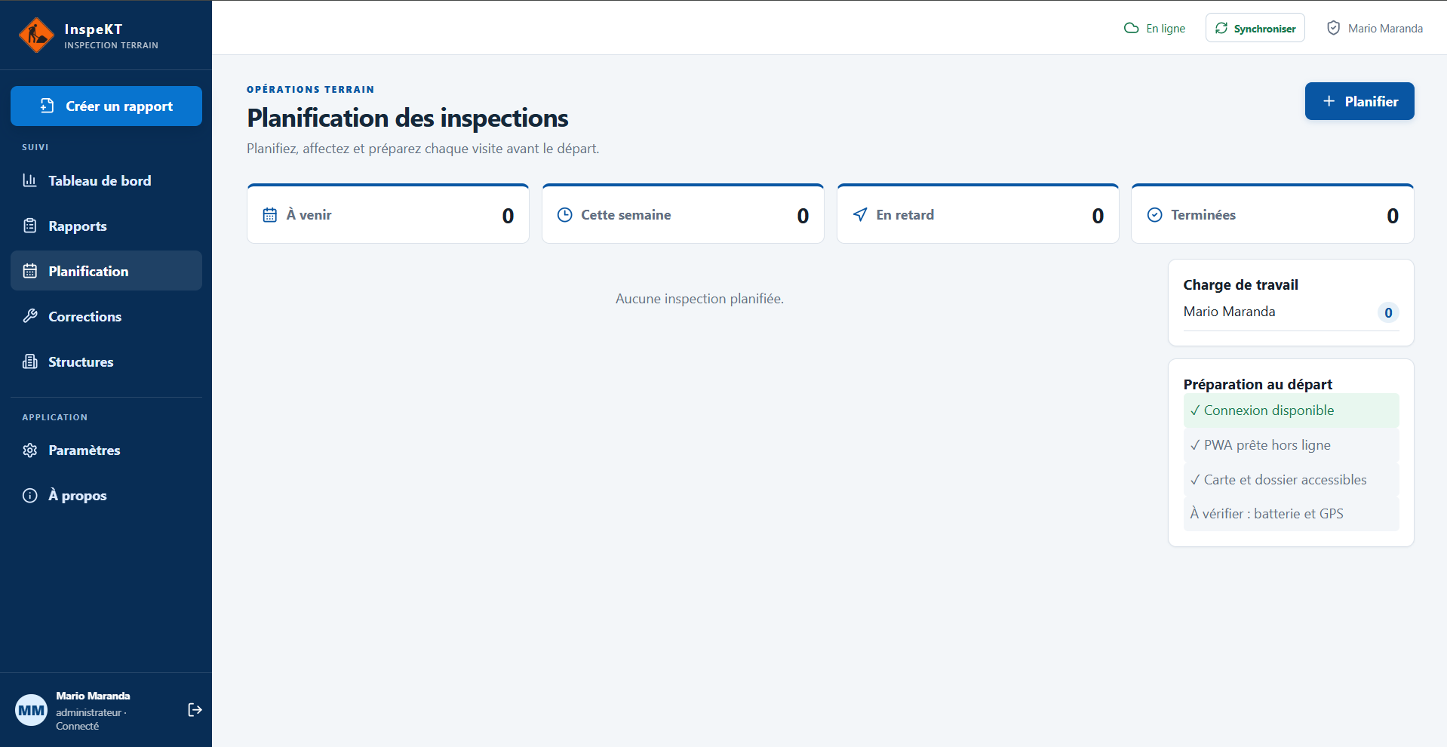The width and height of the screenshot is (1447, 747).
Task: Click À vérifier : batterie et GPS
Action: [1291, 514]
